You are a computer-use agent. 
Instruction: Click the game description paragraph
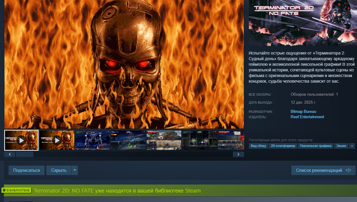point(301,67)
